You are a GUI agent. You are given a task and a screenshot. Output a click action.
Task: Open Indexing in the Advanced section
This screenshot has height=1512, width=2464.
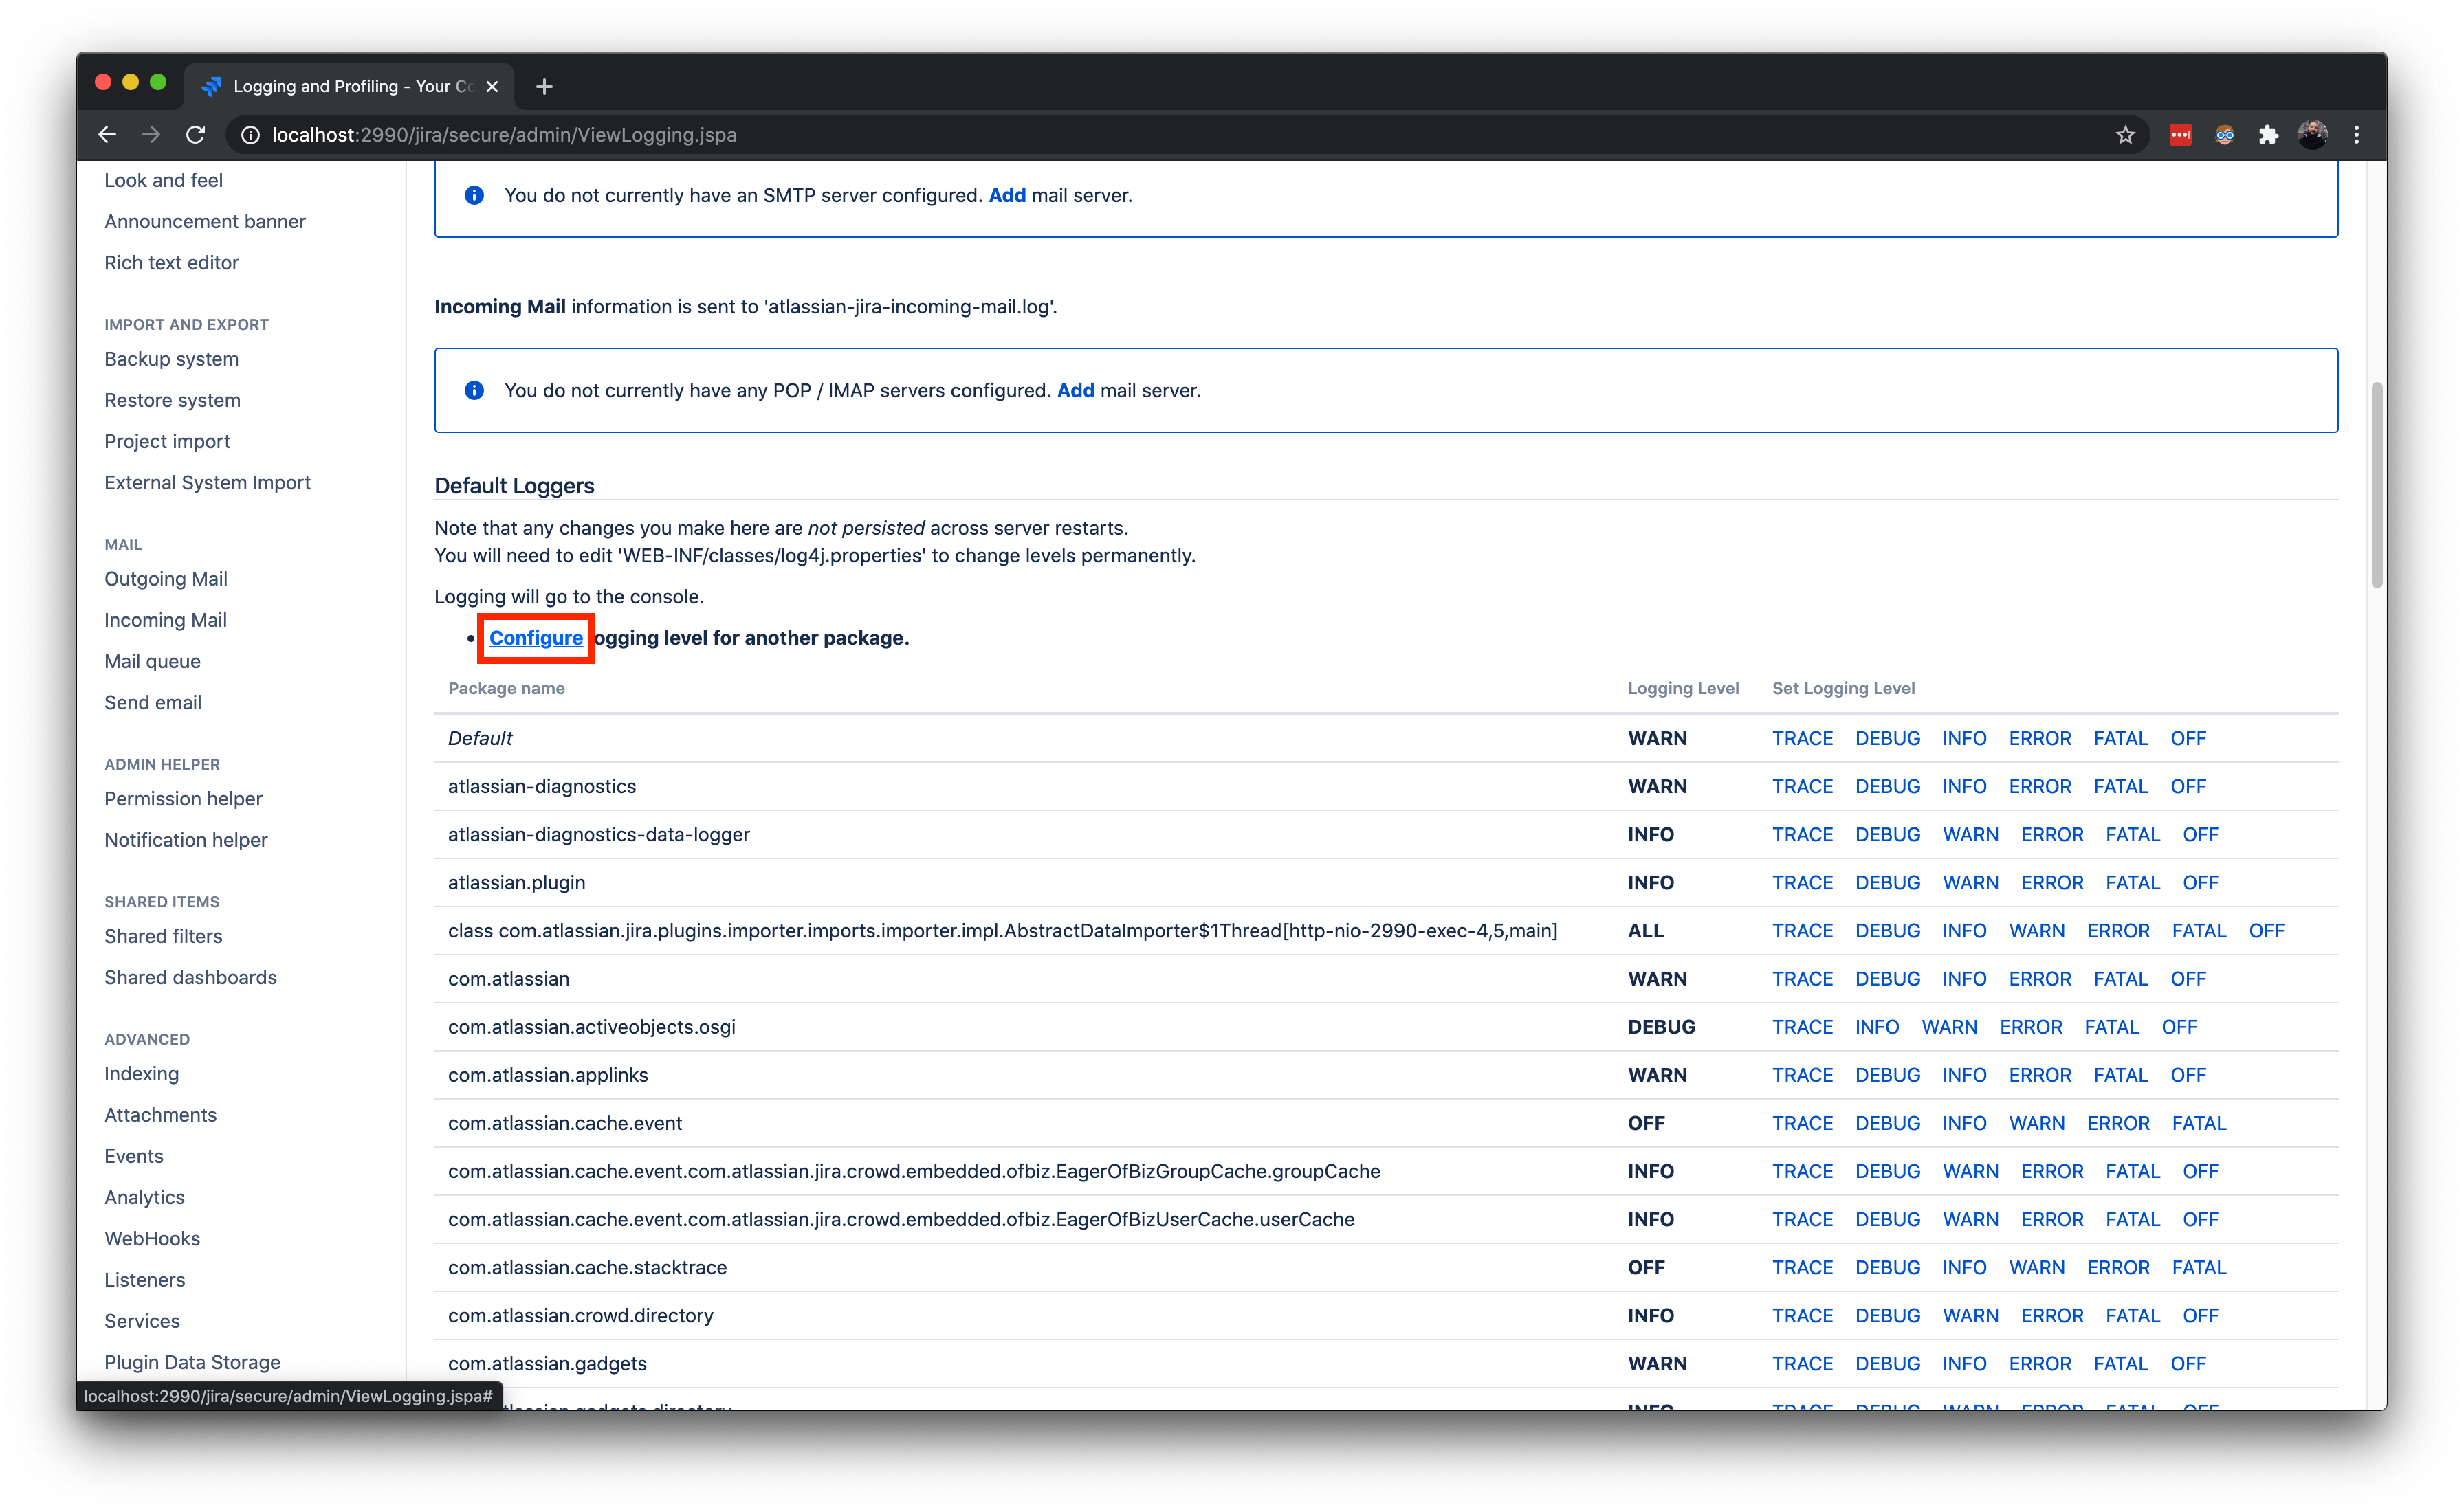141,1074
